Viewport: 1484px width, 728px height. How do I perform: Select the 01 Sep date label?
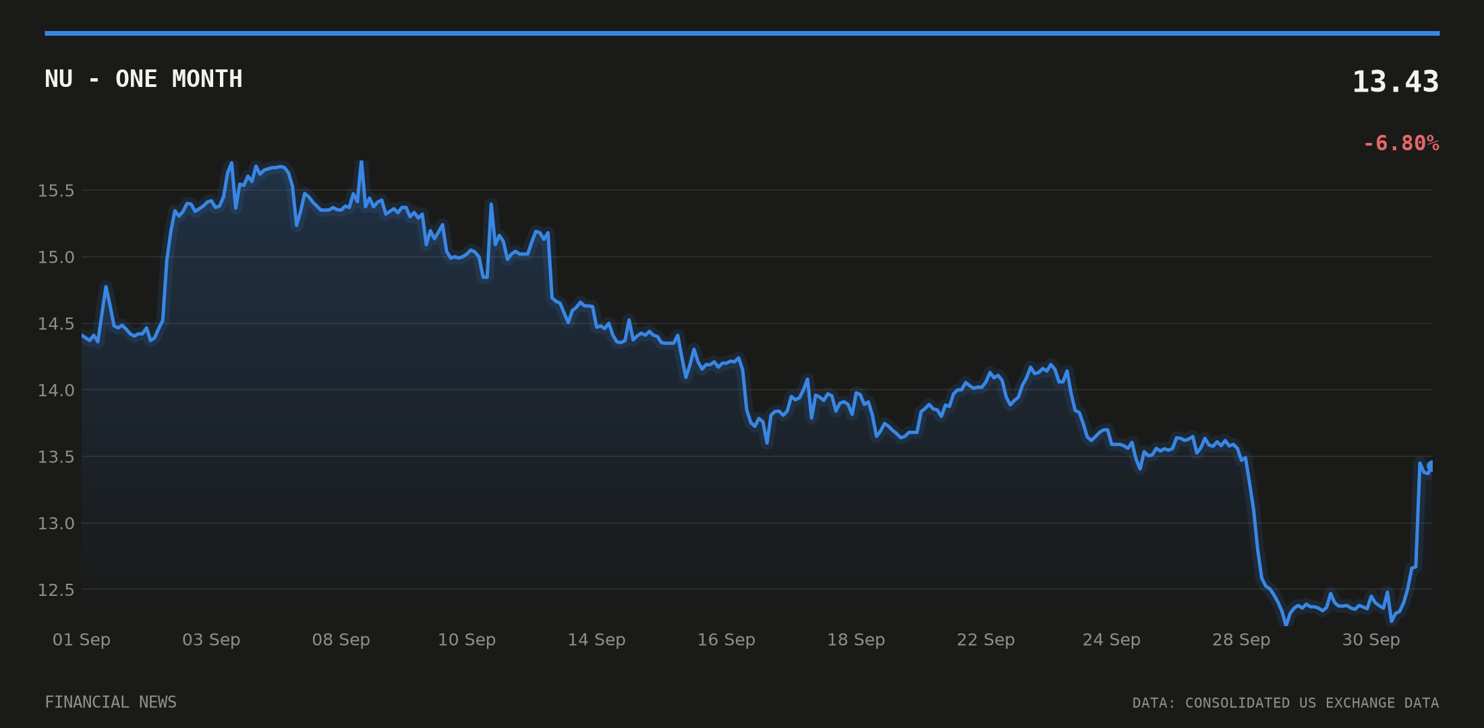coord(82,640)
